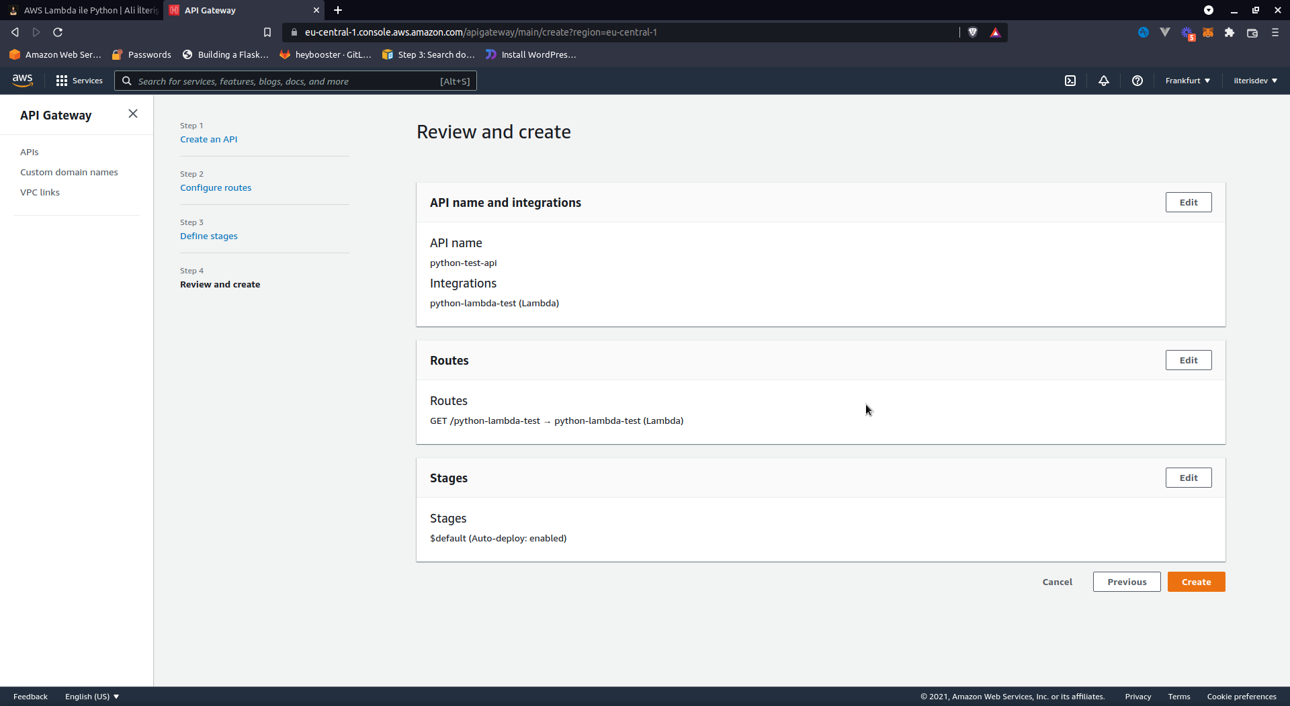Click the AWS logo home icon
This screenshot has height=706, width=1290.
point(22,81)
